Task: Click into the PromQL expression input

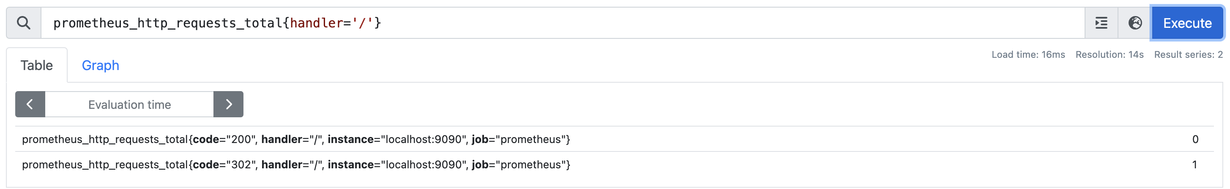Action: click(x=563, y=23)
